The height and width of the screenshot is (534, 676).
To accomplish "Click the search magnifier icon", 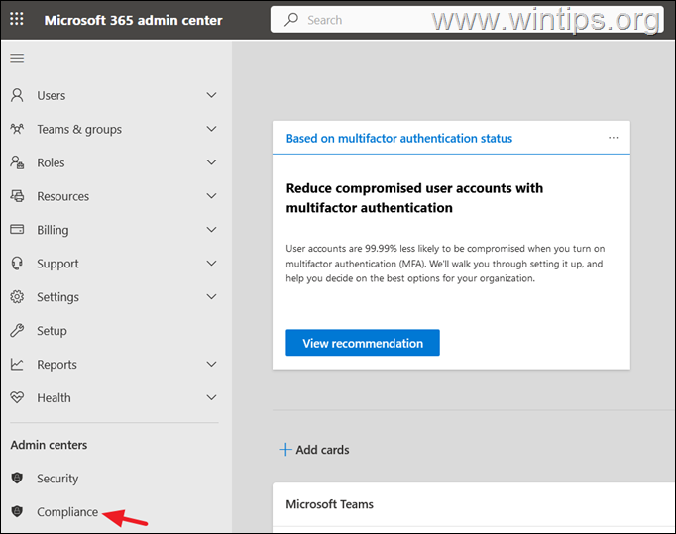I will (291, 20).
